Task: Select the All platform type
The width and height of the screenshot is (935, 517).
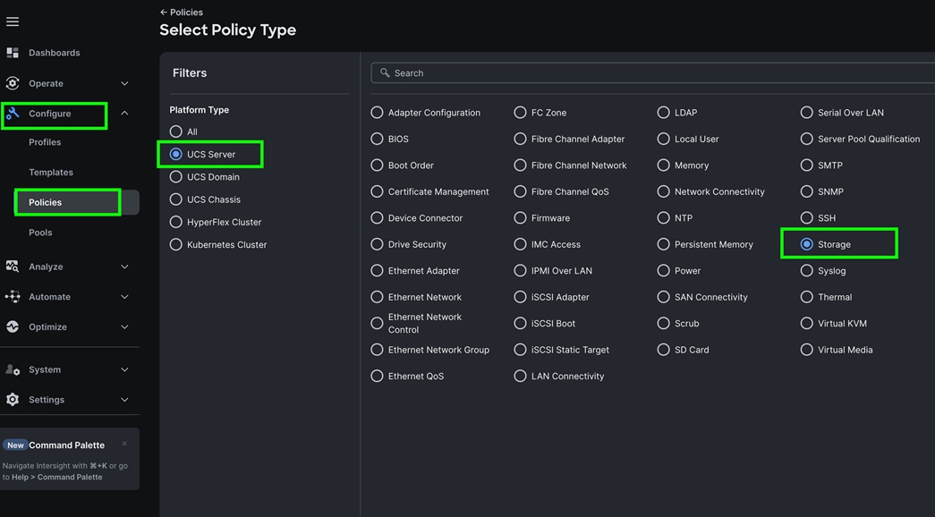Action: coord(176,131)
